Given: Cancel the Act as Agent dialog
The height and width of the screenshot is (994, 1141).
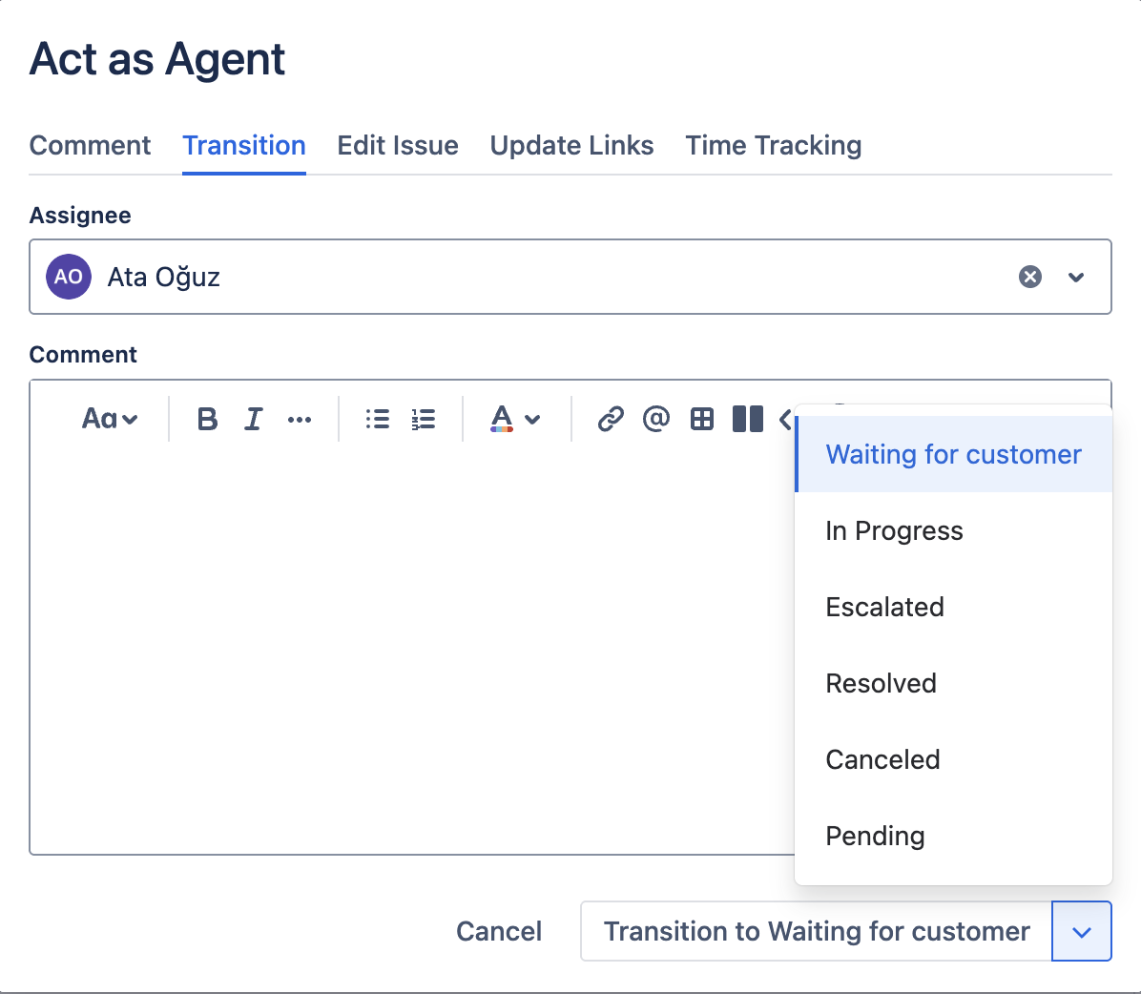Looking at the screenshot, I should [x=498, y=931].
